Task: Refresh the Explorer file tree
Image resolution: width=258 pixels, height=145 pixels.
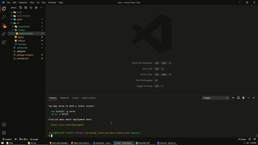Action: pos(31,8)
